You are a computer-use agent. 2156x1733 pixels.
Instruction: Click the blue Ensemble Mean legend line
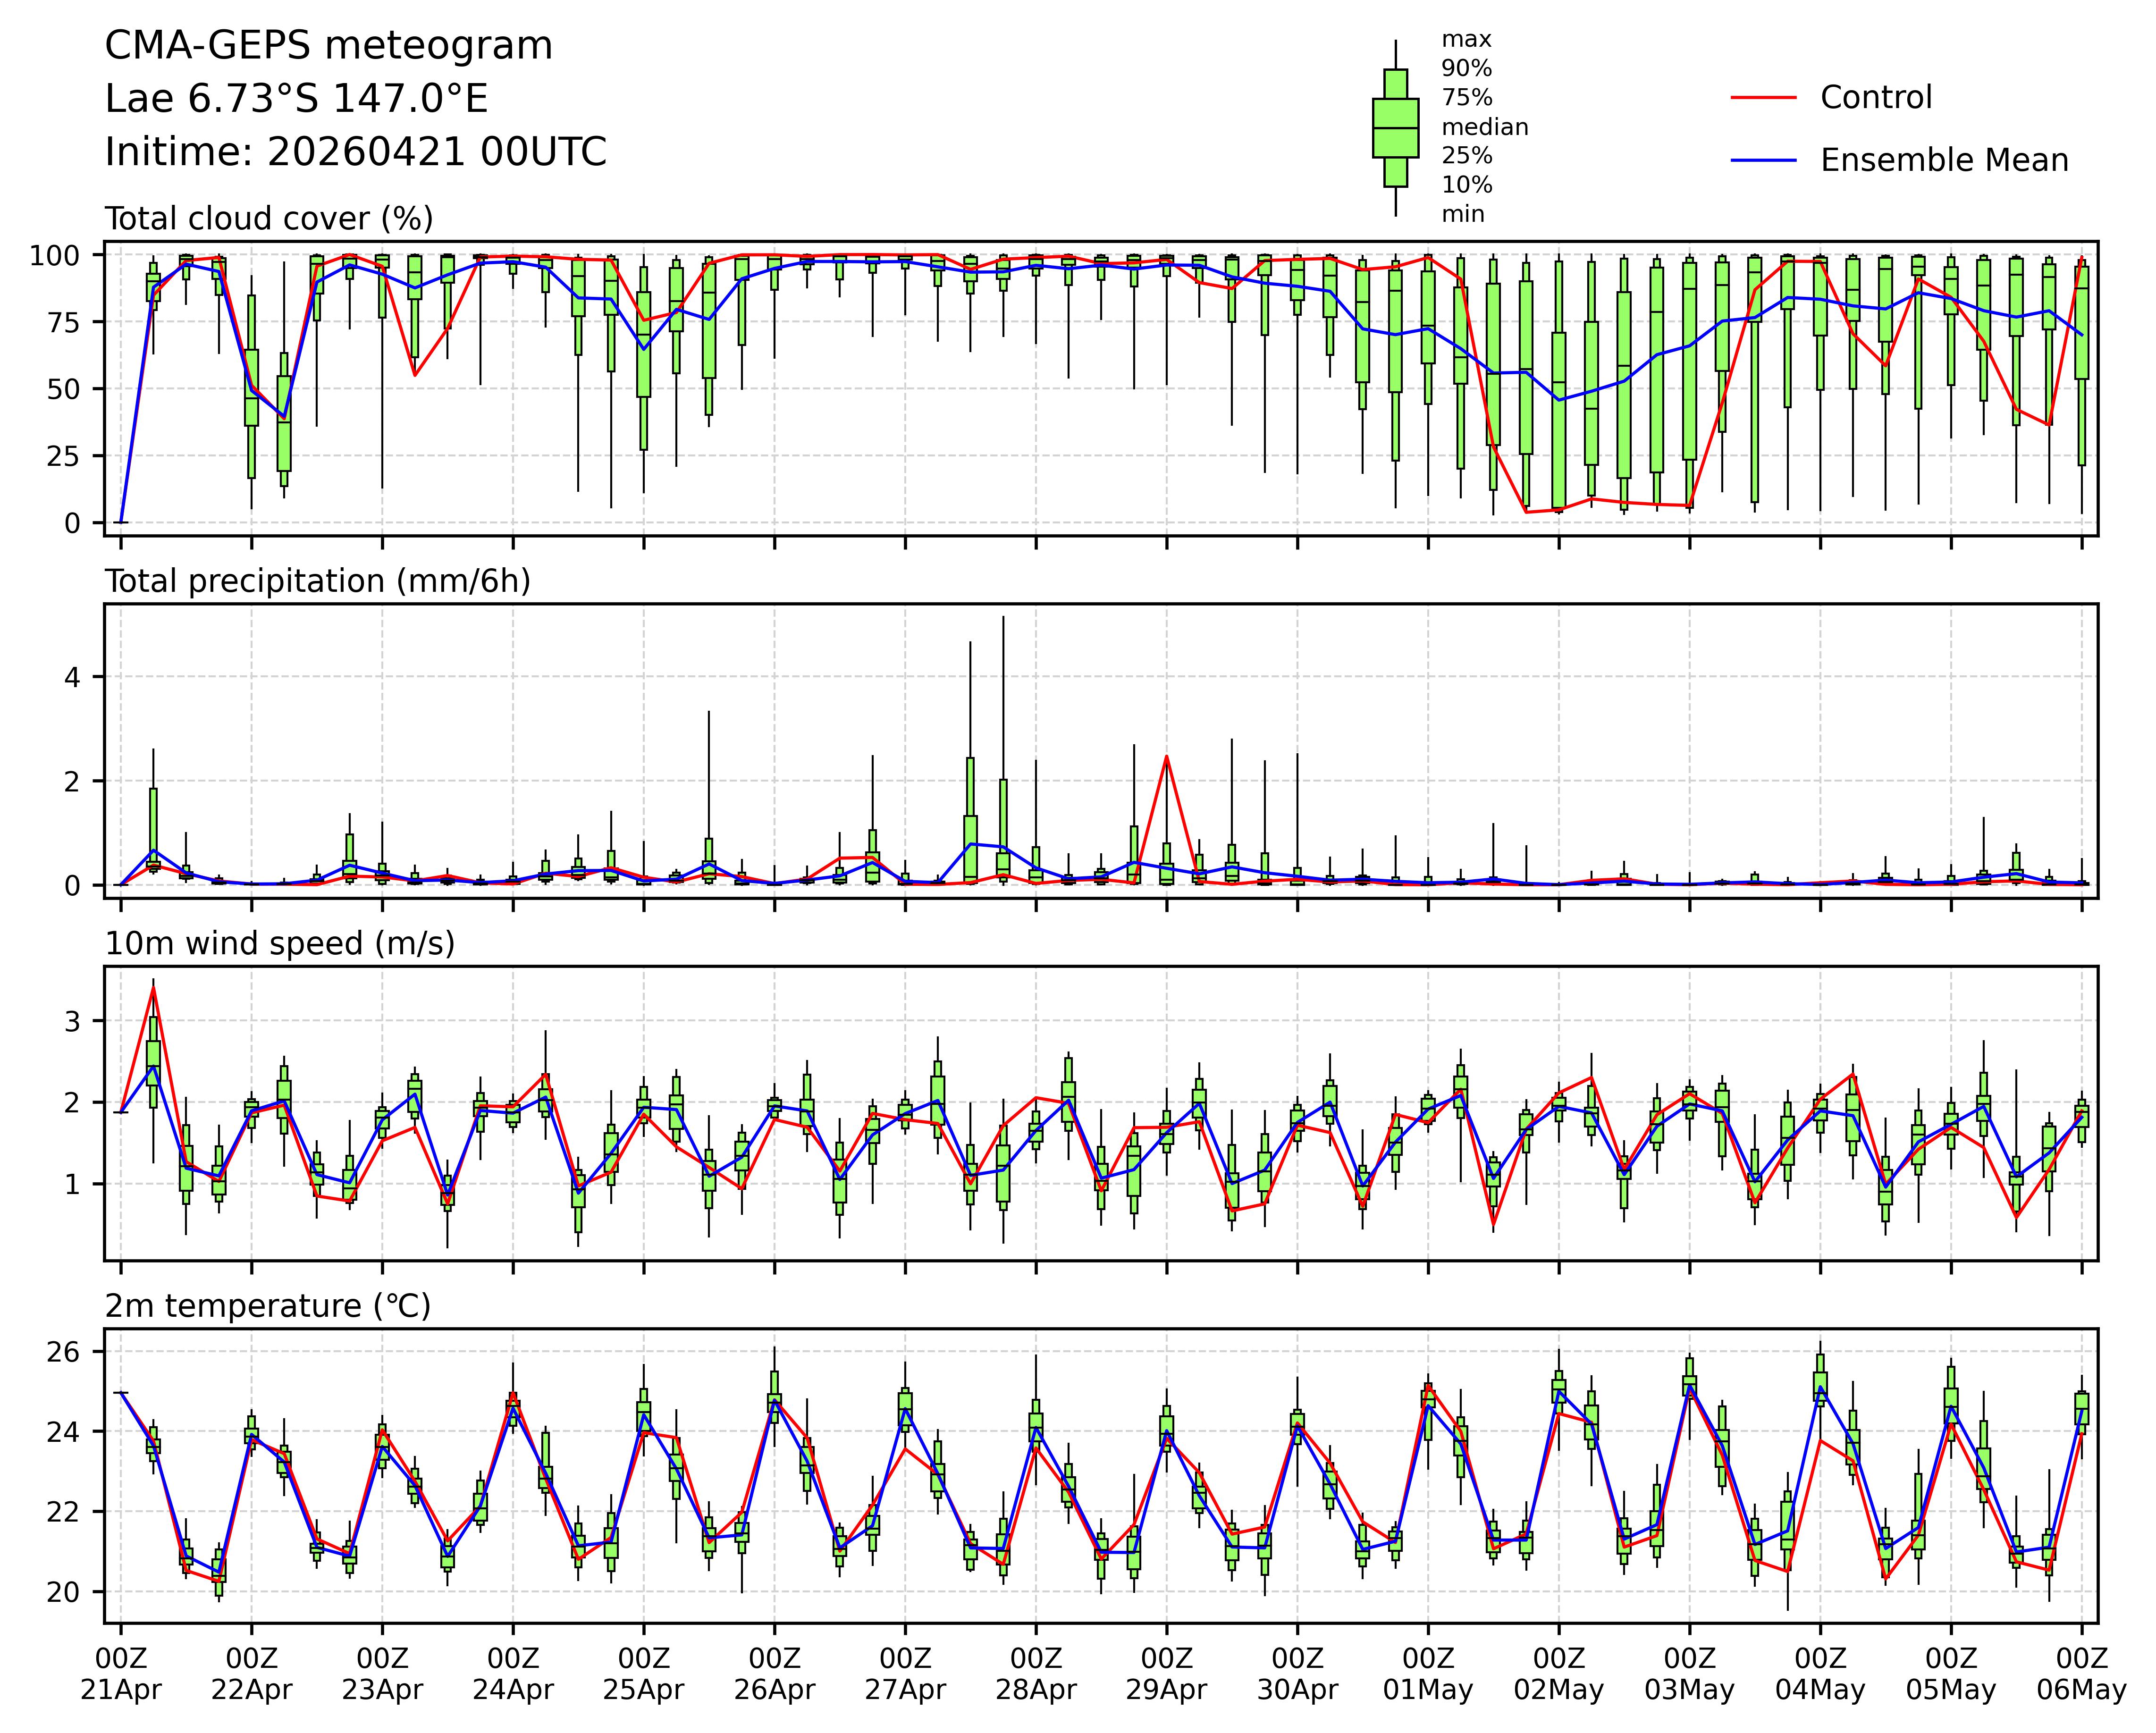(x=1763, y=160)
